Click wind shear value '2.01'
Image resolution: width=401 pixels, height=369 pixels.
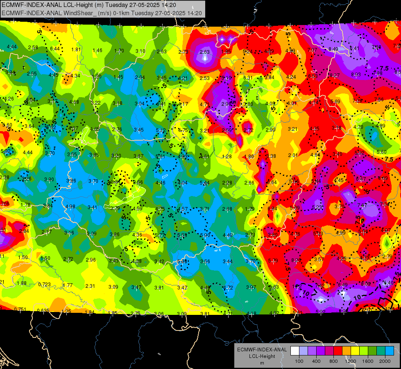coord(293,155)
